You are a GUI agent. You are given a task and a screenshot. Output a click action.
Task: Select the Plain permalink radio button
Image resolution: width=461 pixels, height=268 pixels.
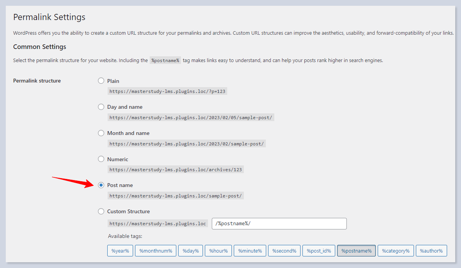(101, 81)
